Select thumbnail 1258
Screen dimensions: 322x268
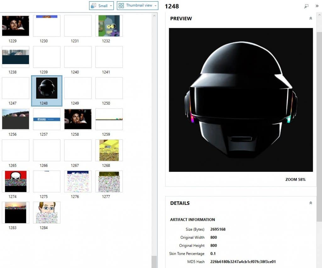point(78,119)
